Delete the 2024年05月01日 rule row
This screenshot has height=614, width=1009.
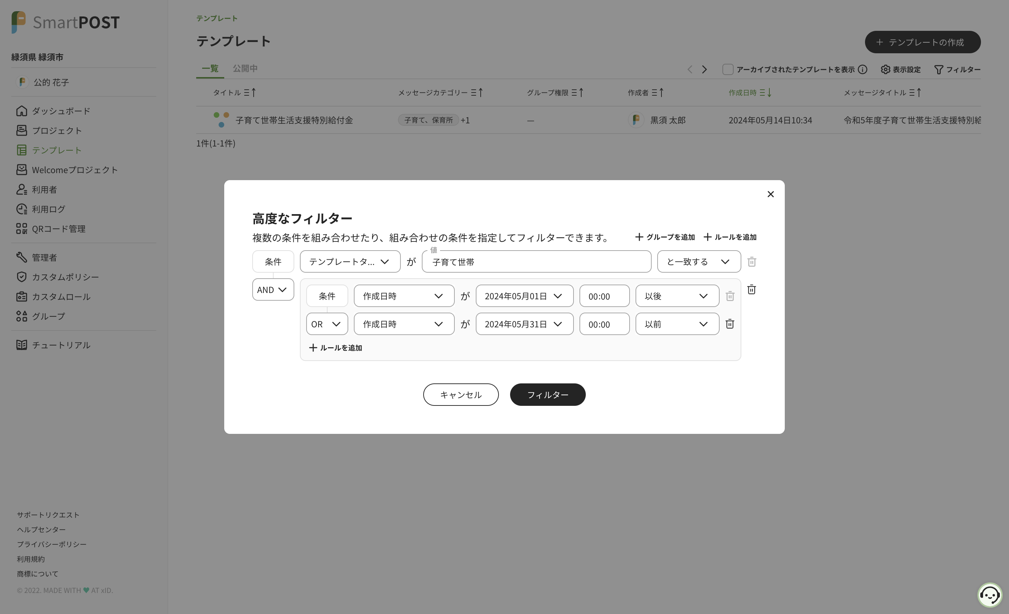coord(730,296)
